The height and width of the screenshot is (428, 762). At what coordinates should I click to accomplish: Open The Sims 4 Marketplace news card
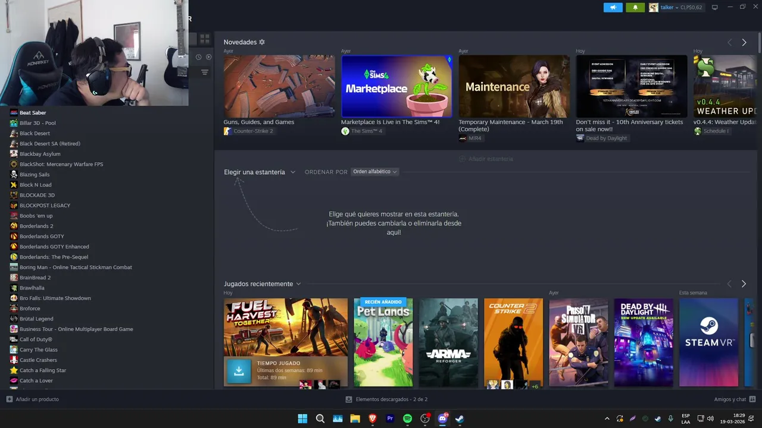click(396, 86)
